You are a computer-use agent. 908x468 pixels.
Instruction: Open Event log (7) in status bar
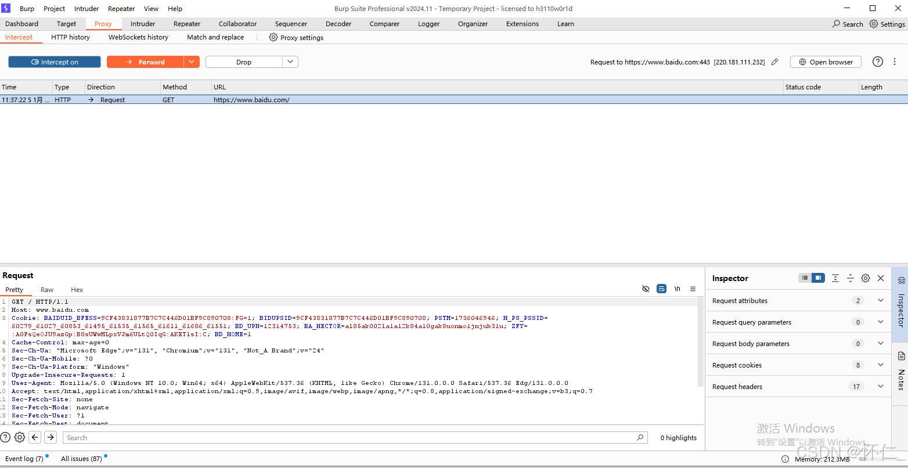(x=24, y=459)
